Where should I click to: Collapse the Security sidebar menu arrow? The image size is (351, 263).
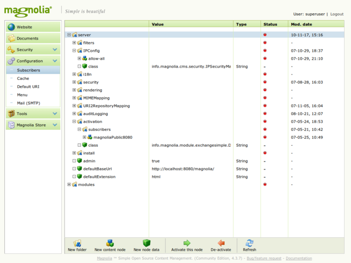(x=55, y=50)
